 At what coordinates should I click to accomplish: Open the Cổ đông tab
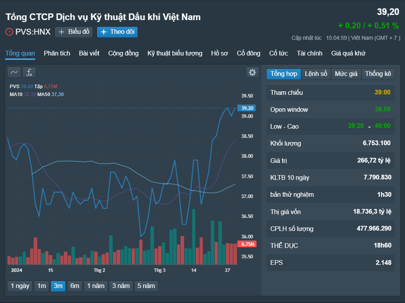click(248, 54)
